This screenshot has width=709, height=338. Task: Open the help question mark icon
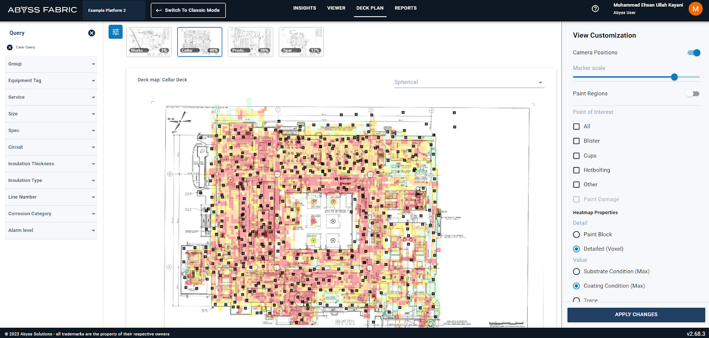tap(595, 9)
